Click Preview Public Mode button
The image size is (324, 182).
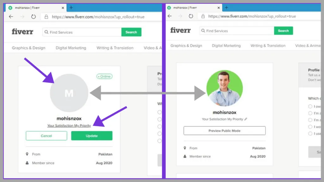click(x=224, y=130)
